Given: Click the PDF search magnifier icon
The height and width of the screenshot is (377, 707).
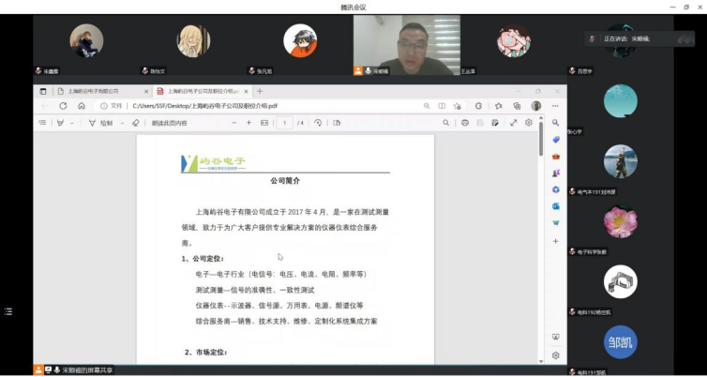Looking at the screenshot, I should [x=446, y=123].
